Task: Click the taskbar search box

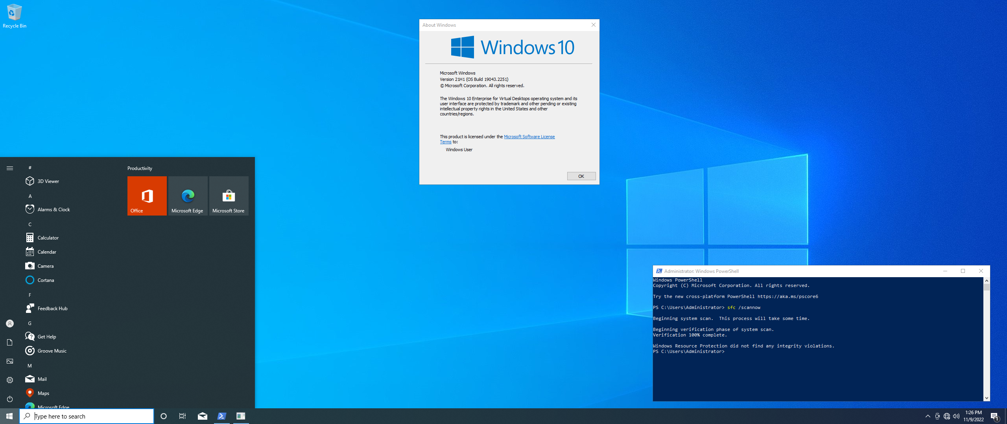Action: pyautogui.click(x=87, y=416)
